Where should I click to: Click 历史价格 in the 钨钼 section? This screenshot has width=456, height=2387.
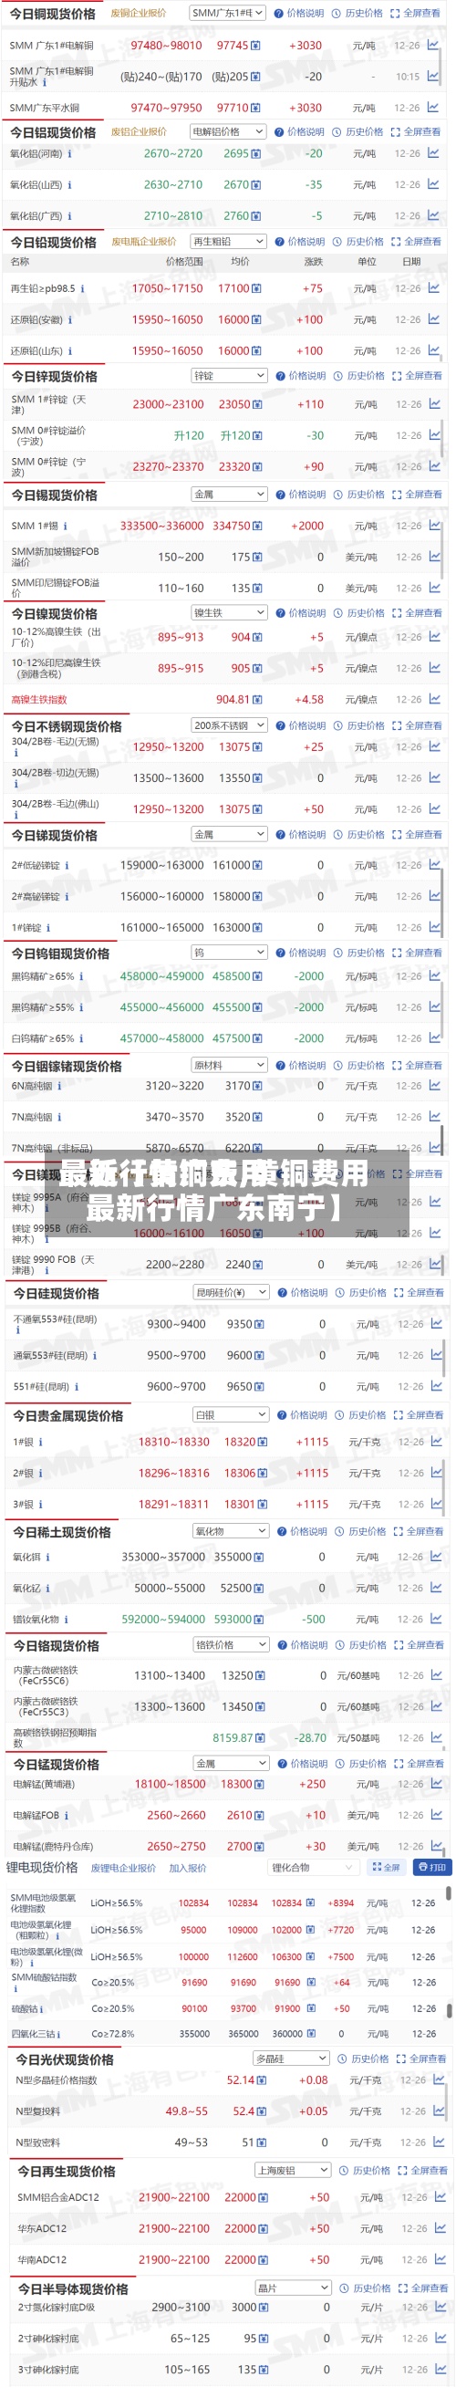[359, 954]
